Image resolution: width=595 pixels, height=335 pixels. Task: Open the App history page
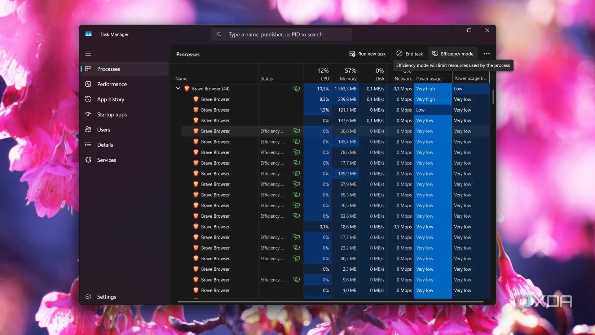pos(124,99)
